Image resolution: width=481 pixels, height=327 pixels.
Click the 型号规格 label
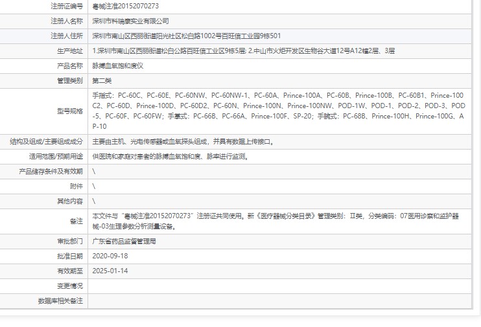70,111
